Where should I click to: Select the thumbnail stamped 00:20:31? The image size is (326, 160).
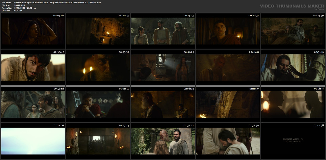coord(228,31)
